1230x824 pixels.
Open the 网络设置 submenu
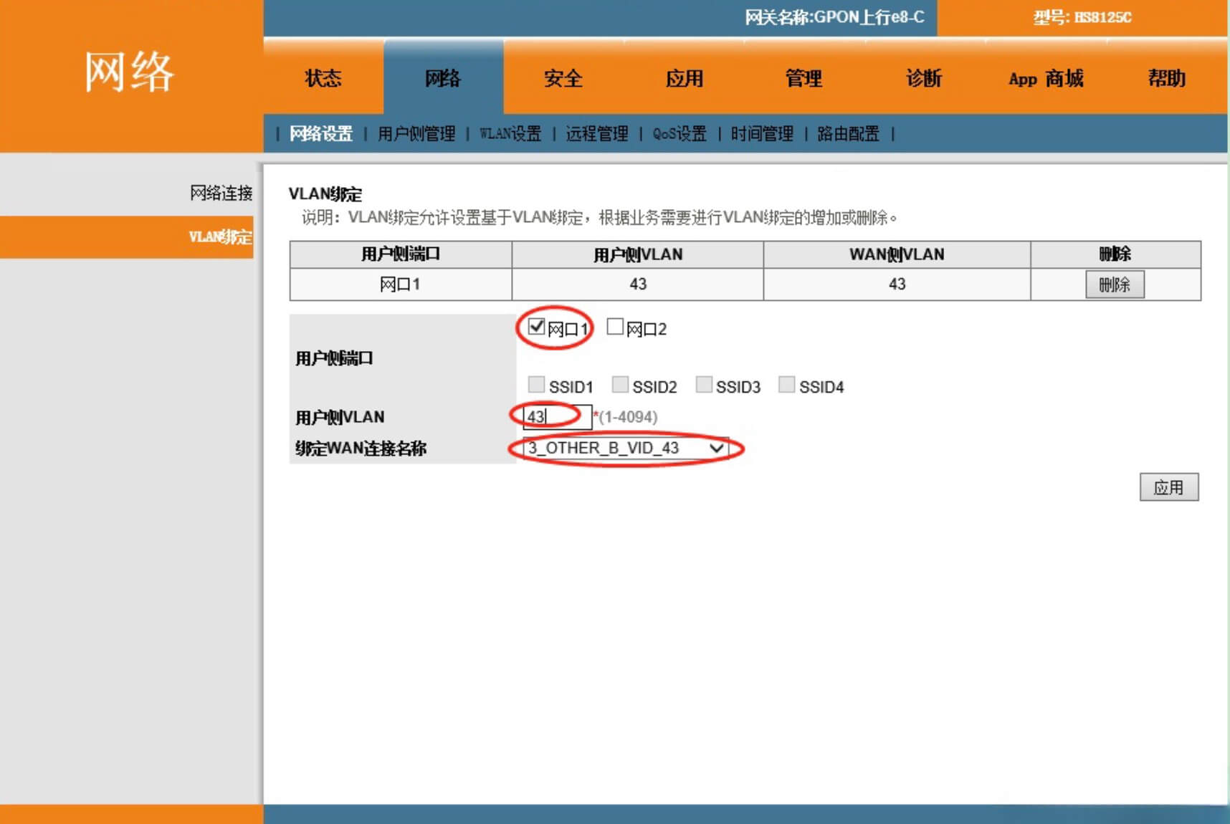pyautogui.click(x=320, y=134)
